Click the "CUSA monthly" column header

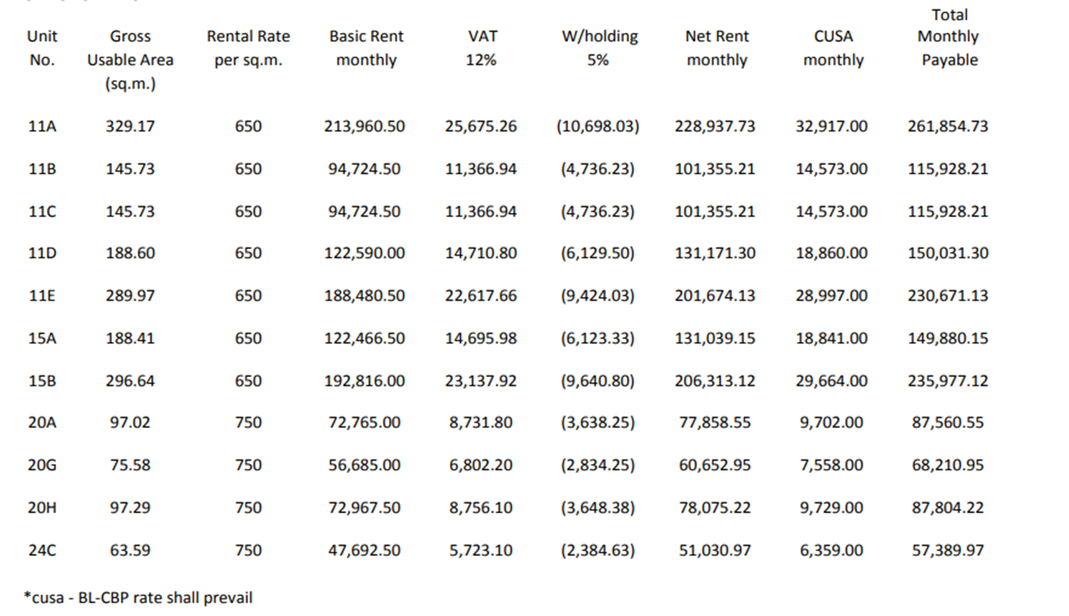[833, 48]
